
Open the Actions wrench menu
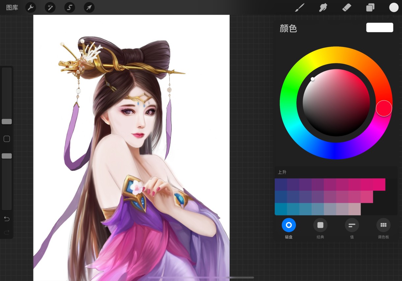point(31,8)
